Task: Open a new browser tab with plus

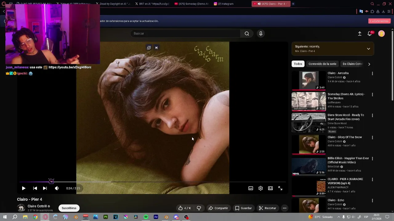Action: [293, 4]
